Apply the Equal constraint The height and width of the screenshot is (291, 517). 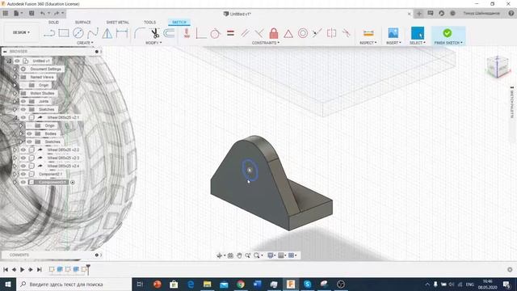click(230, 33)
